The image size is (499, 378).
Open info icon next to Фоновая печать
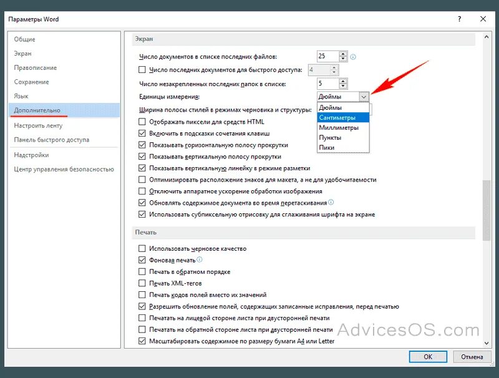coord(199,259)
